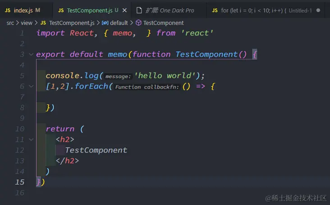Click the cube icon before TestComponent breadcrumb
330x205 pixels.
138,22
